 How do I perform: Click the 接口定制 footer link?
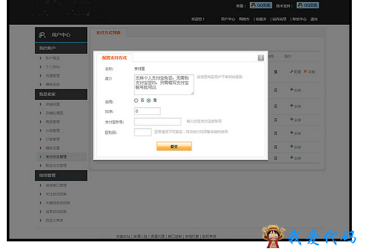tap(175, 236)
